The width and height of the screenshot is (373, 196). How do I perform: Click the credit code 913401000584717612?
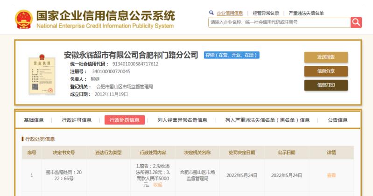135,64
